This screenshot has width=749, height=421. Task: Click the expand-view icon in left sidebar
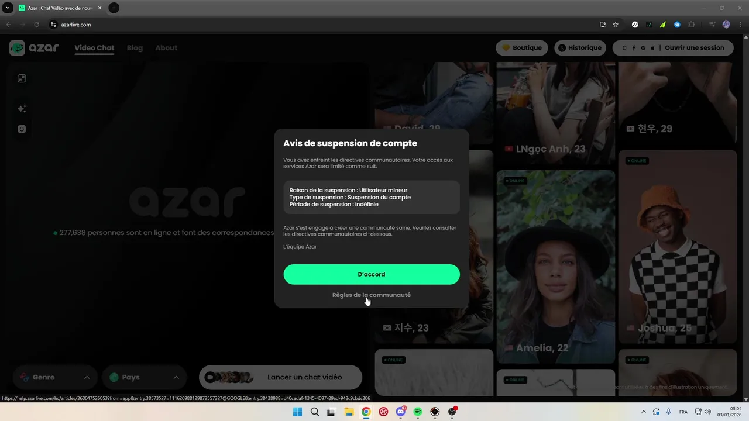tap(22, 78)
